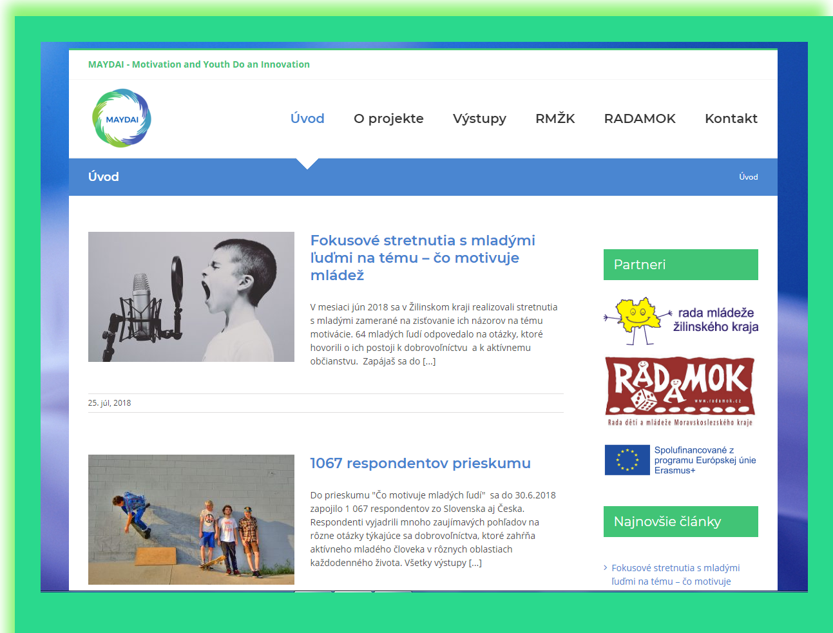
Task: Open the Rada mládeže Žilinského kraja partner logo
Action: click(x=680, y=320)
